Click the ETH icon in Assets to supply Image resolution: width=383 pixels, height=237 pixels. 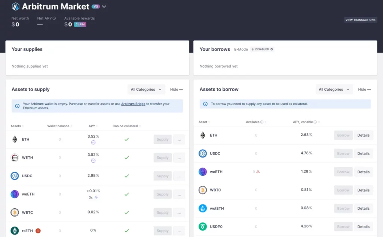(x=15, y=140)
